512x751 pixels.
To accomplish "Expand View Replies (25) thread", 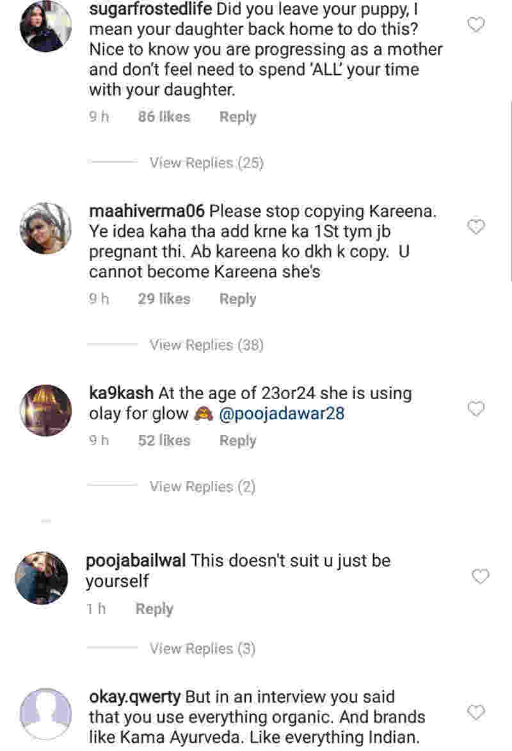I will click(x=206, y=163).
